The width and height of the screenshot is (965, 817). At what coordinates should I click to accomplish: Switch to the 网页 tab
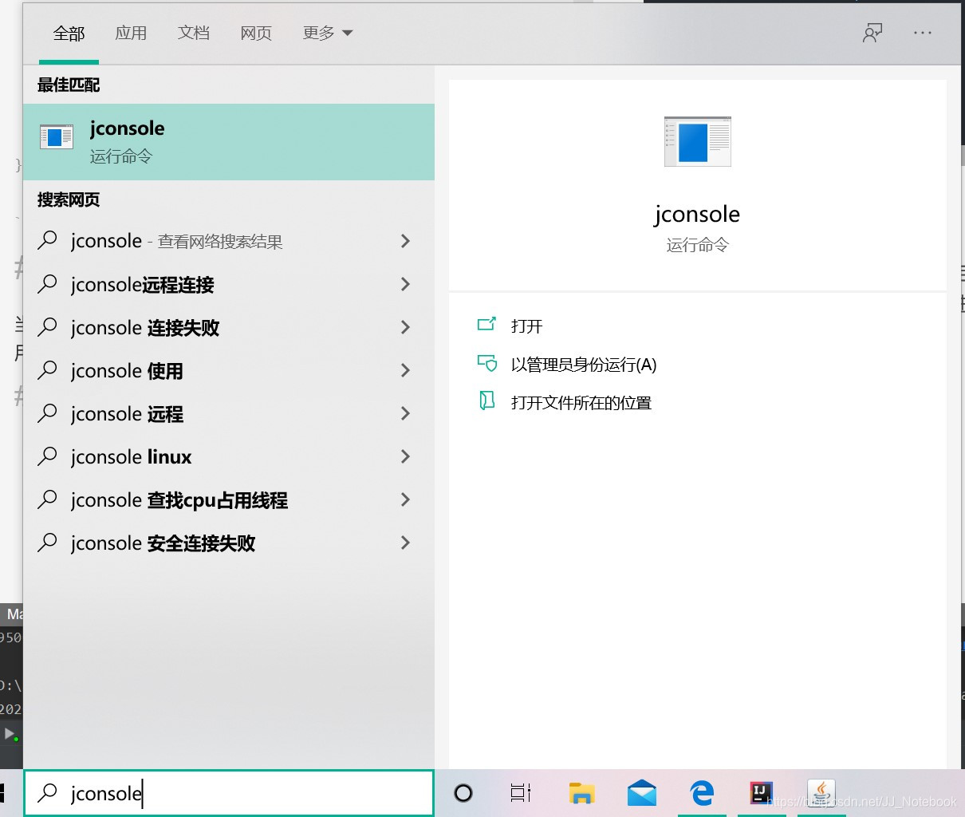coord(256,34)
